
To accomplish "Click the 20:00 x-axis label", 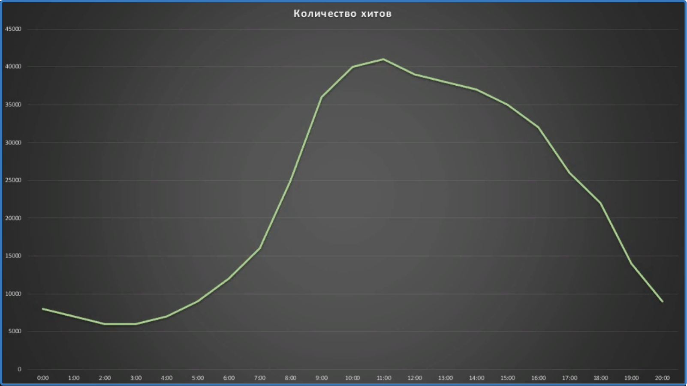I will click(662, 378).
